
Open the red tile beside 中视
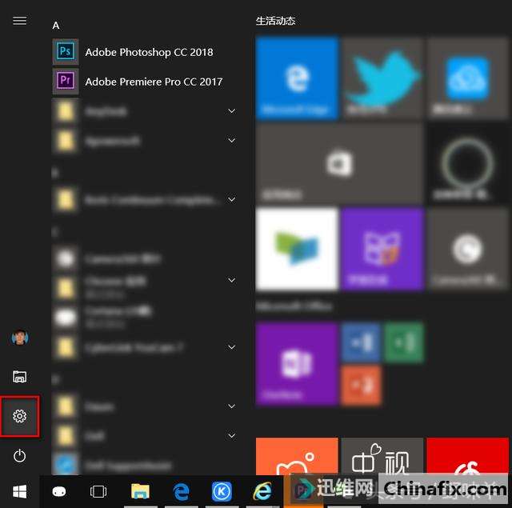click(467, 456)
